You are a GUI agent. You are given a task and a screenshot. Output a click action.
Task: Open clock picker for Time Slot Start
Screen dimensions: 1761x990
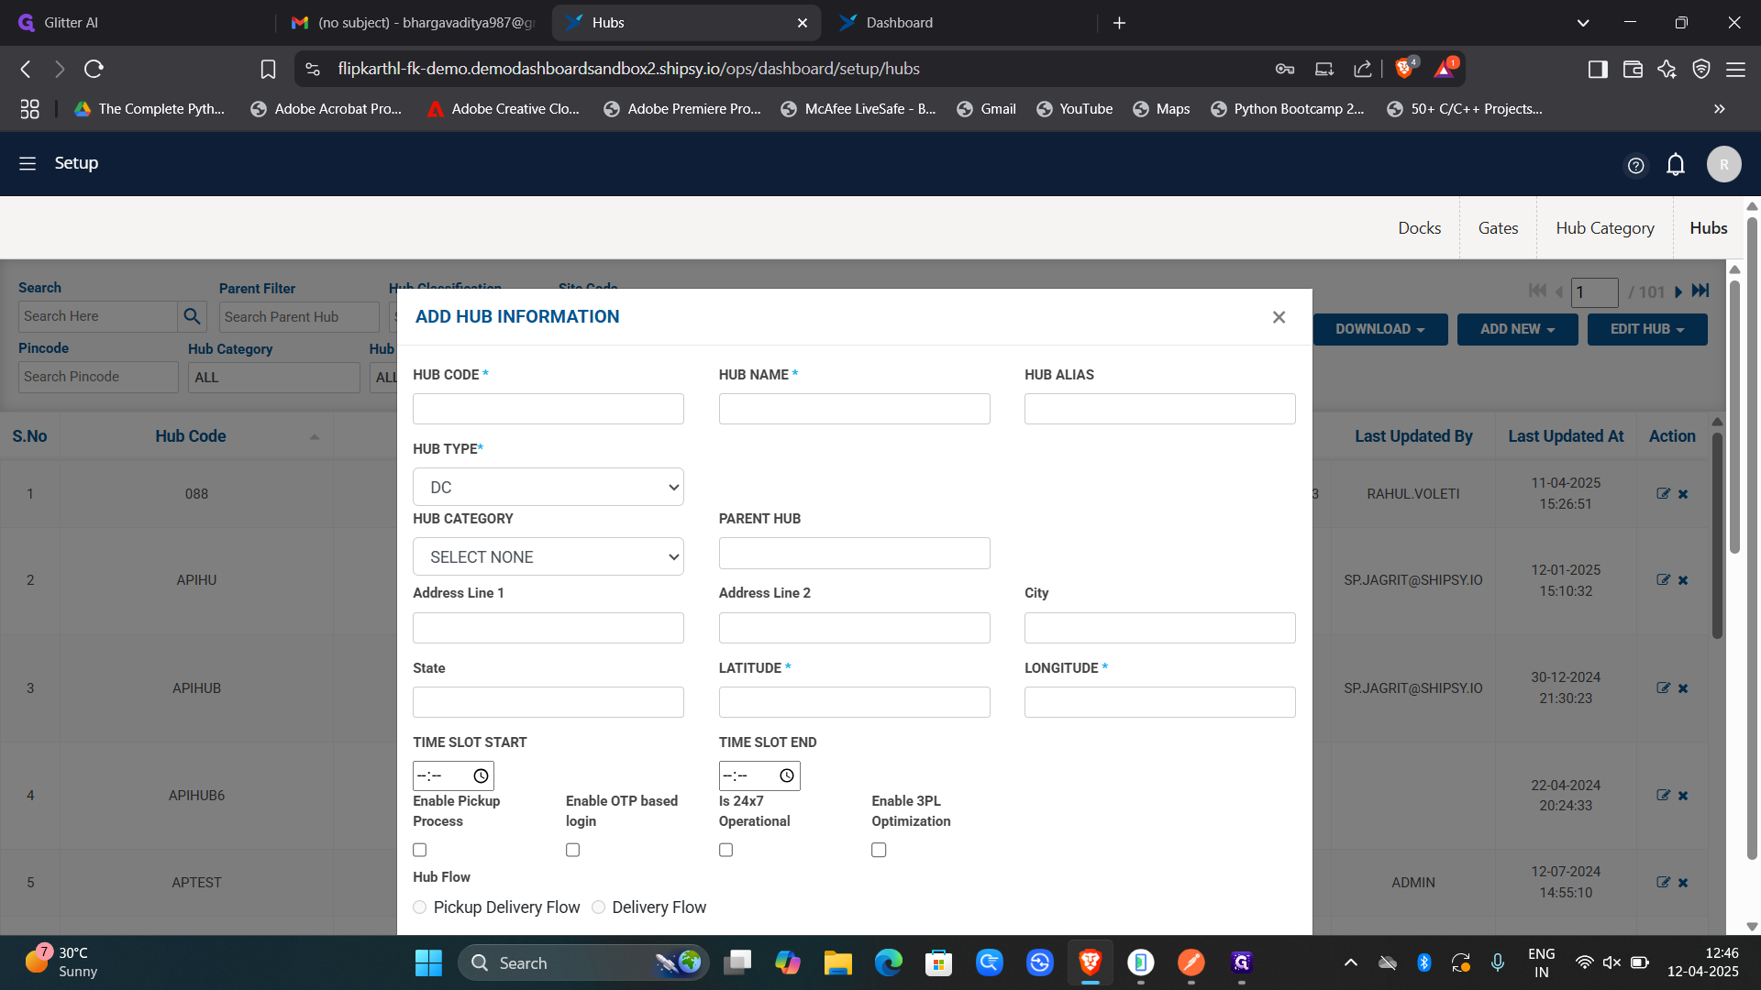coord(481,776)
